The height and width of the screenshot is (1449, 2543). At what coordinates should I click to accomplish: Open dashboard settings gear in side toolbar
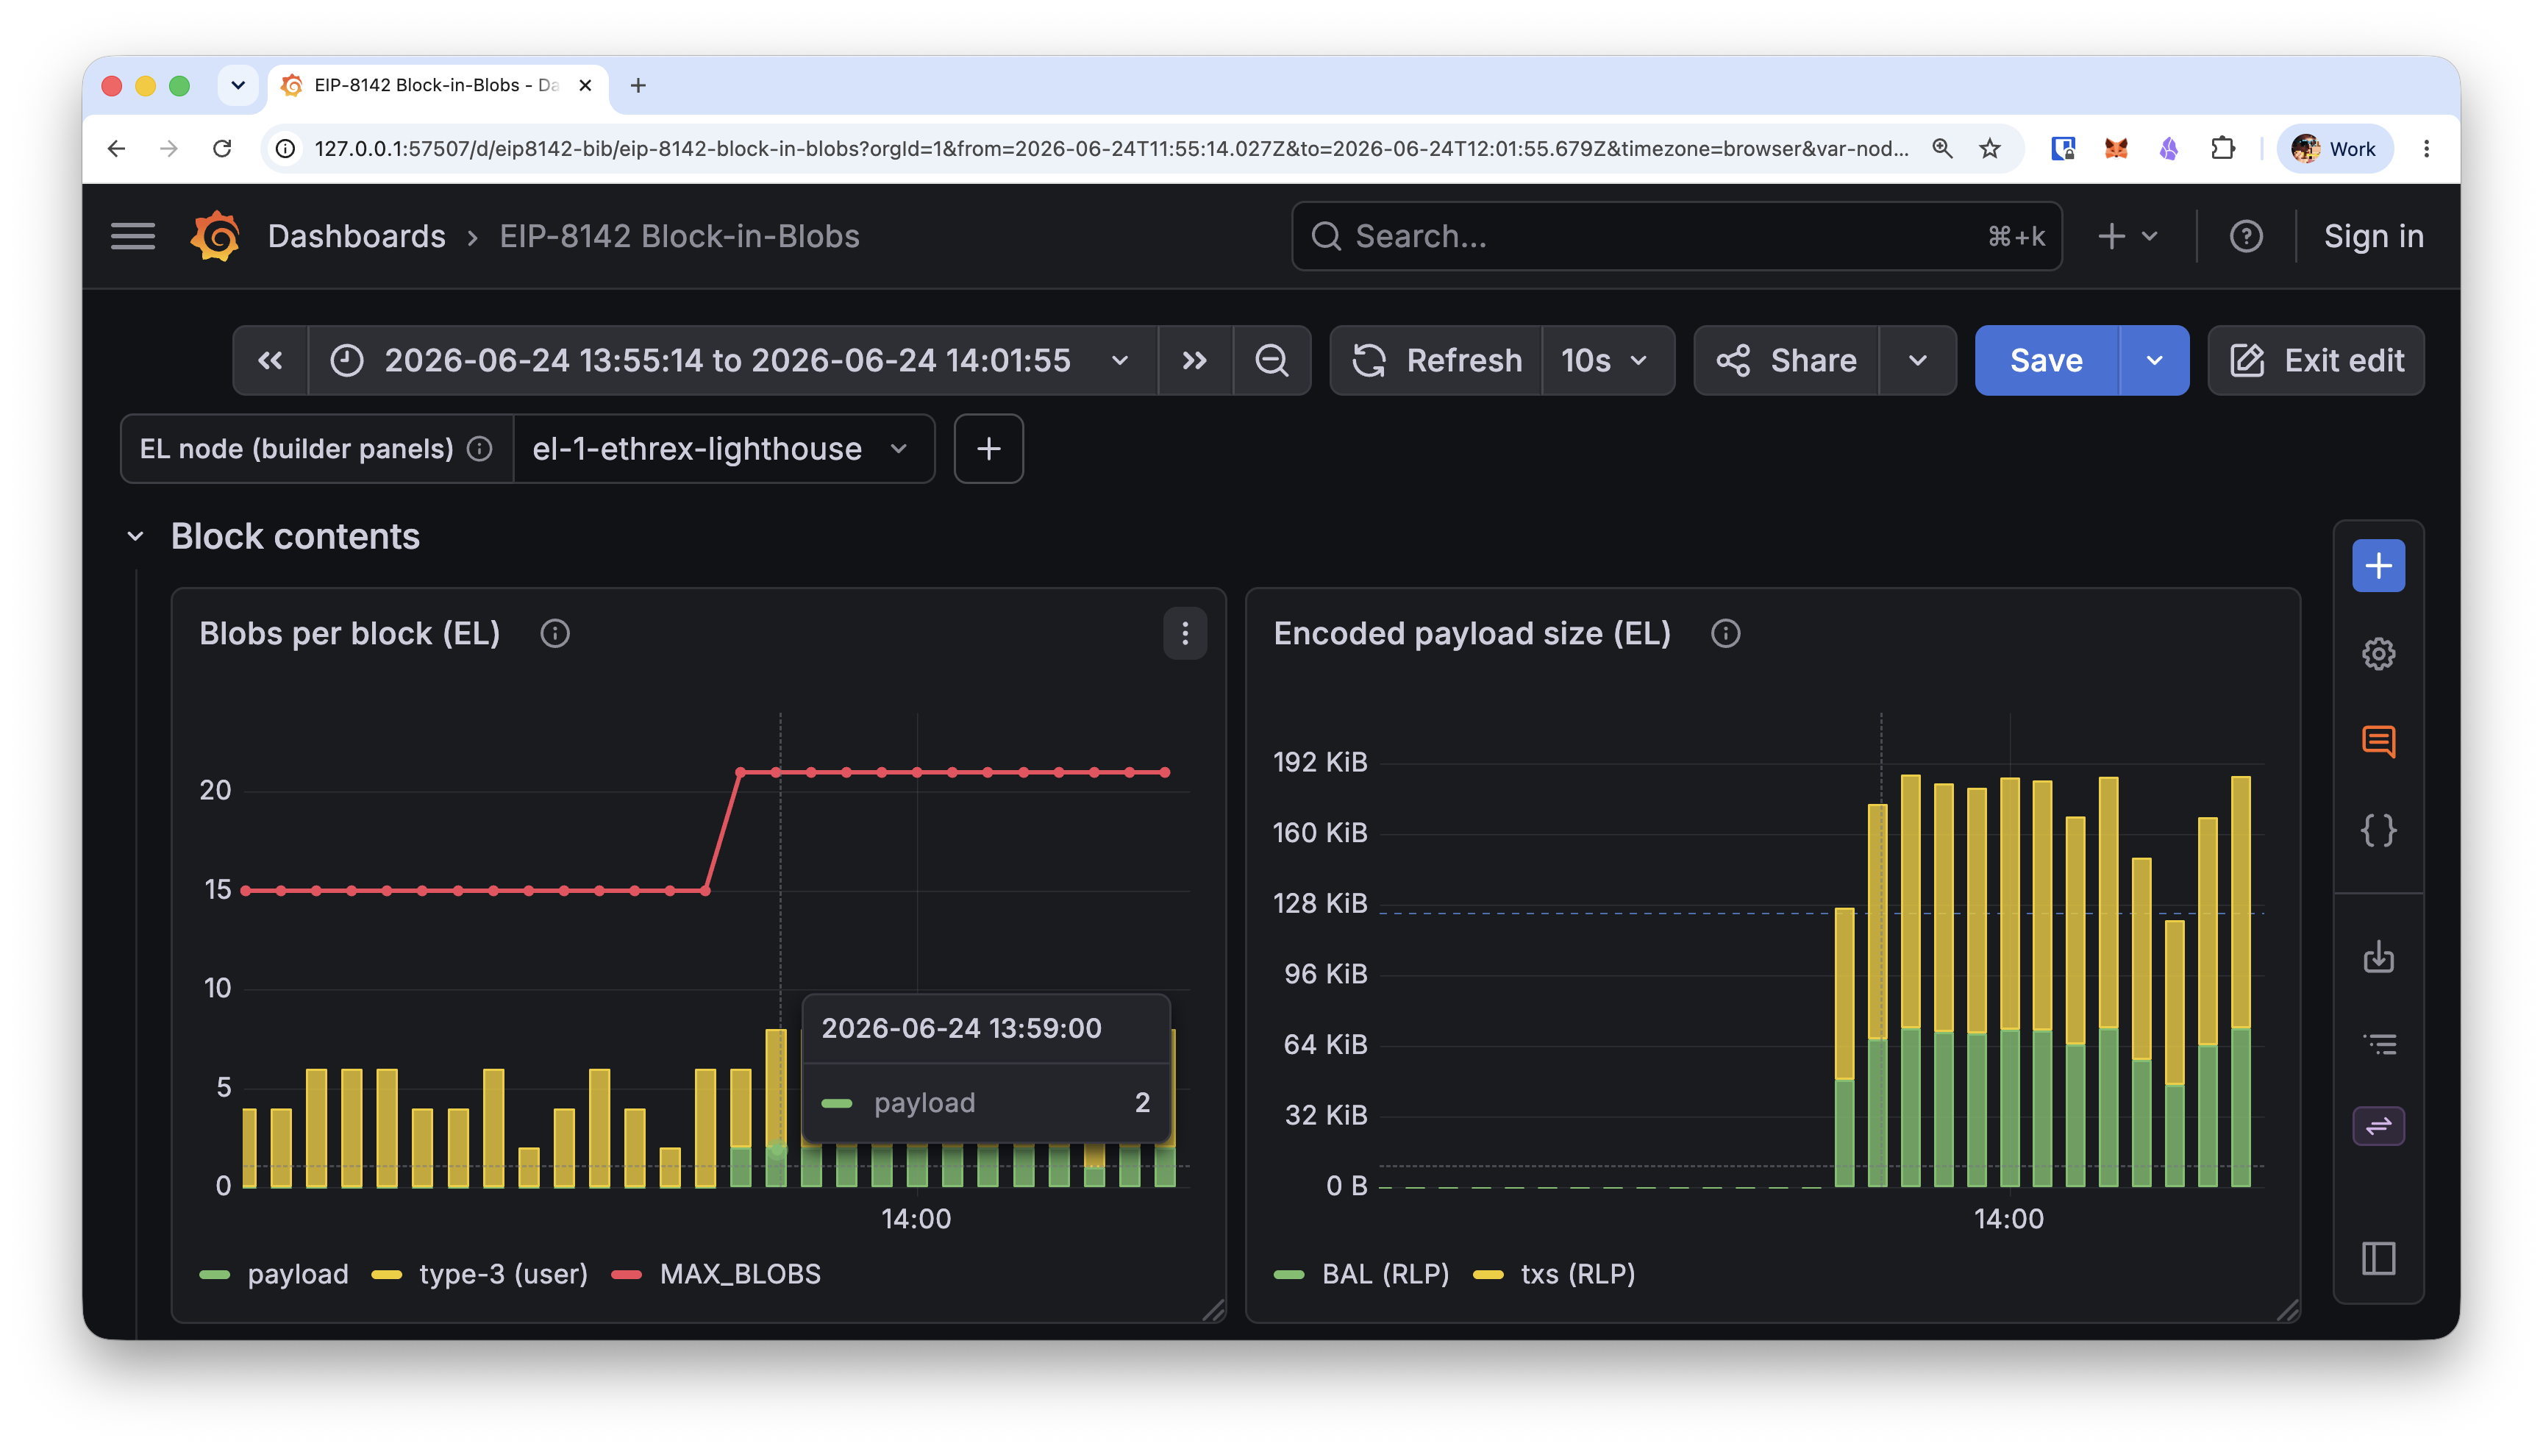pyautogui.click(x=2378, y=654)
